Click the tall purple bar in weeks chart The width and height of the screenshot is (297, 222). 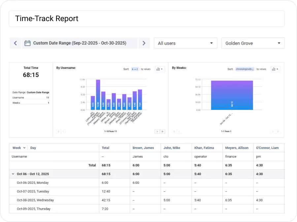click(232, 95)
